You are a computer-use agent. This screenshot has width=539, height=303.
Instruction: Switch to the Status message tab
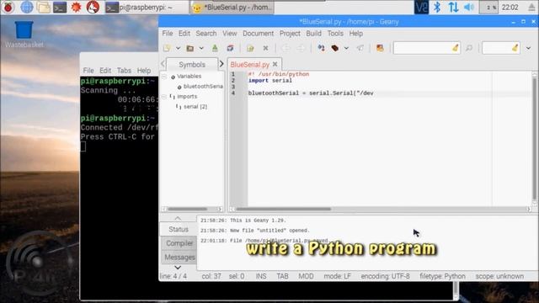(x=179, y=229)
